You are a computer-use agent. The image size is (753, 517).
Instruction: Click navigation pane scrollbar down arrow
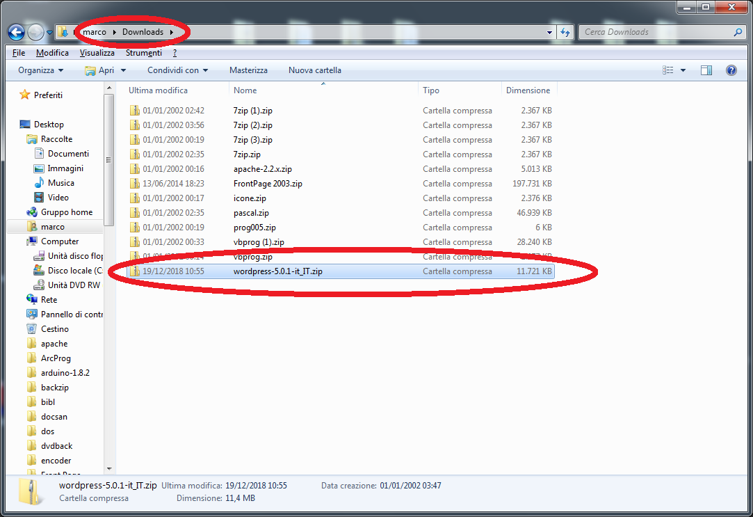(108, 469)
